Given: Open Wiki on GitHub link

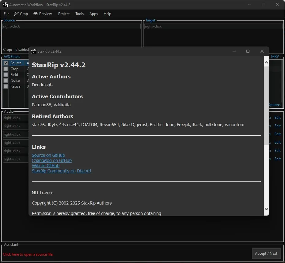Looking at the screenshot, I should pos(46,166).
